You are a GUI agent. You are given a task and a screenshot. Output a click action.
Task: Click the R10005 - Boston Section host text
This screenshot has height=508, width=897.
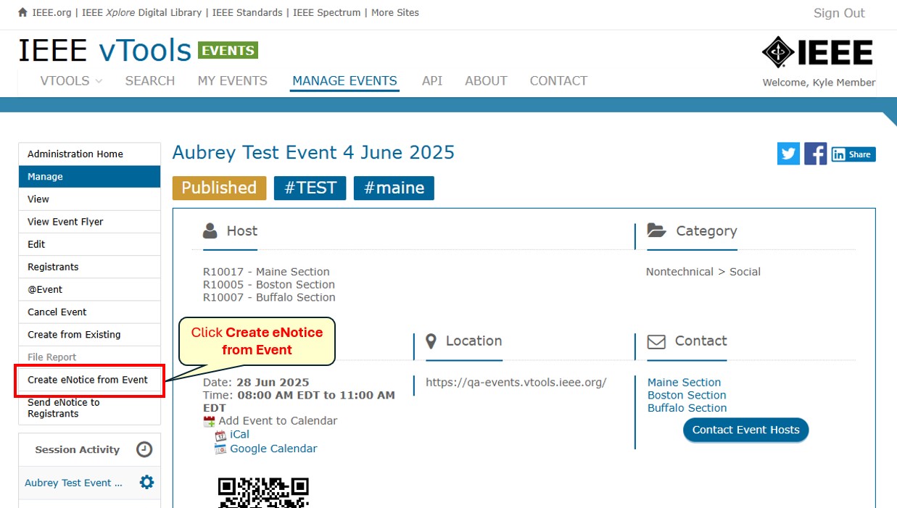click(x=269, y=285)
